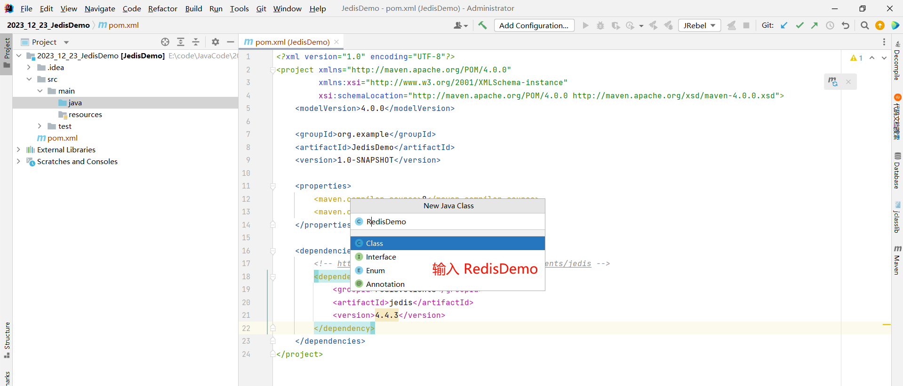The width and height of the screenshot is (903, 386).
Task: Expand External Libraries node
Action: click(19, 150)
